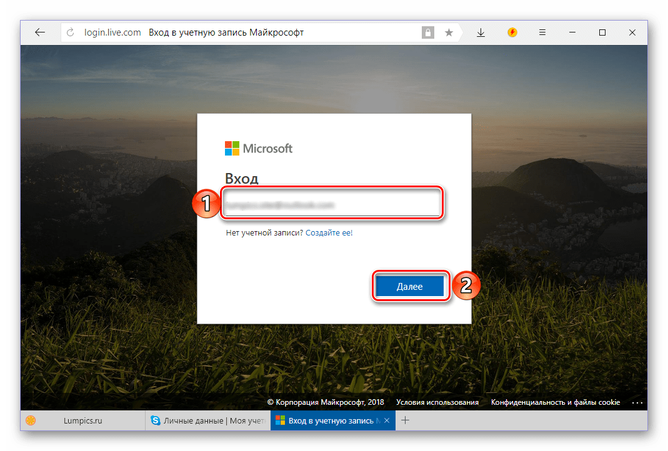The height and width of the screenshot is (451, 668).
Task: Open the browser hamburger menu
Action: [542, 32]
